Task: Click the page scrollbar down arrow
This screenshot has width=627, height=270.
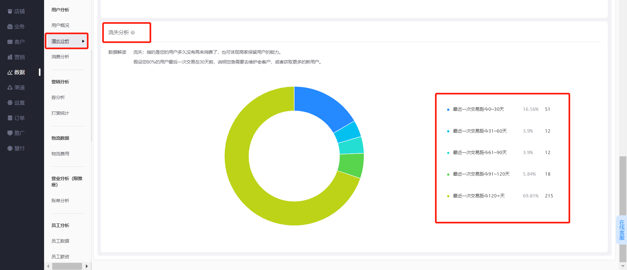Action: tap(623, 266)
